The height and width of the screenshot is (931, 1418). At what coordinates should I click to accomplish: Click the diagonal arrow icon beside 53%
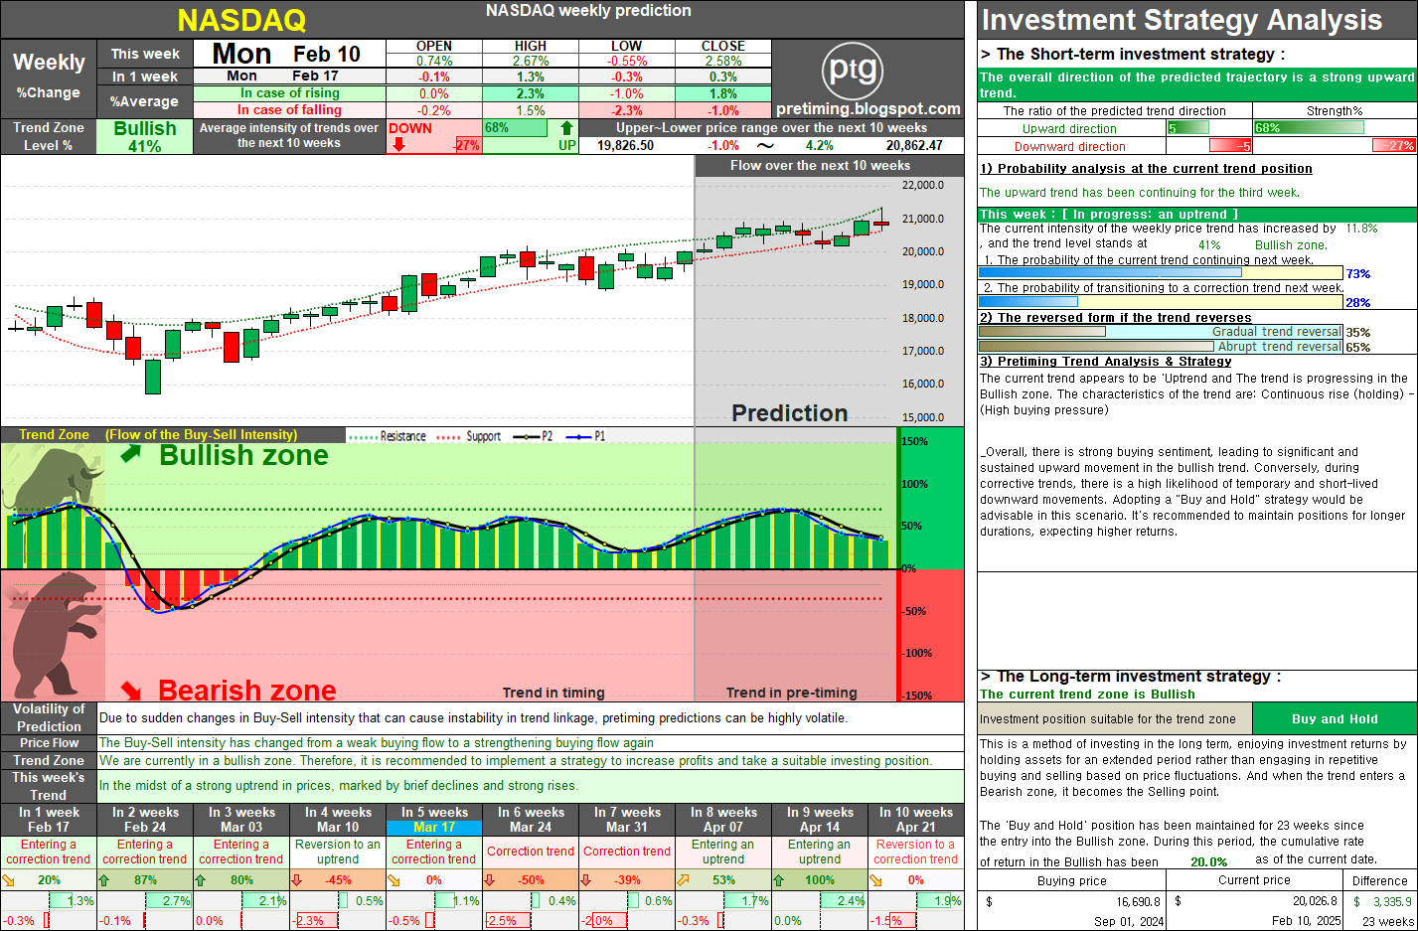click(x=683, y=880)
